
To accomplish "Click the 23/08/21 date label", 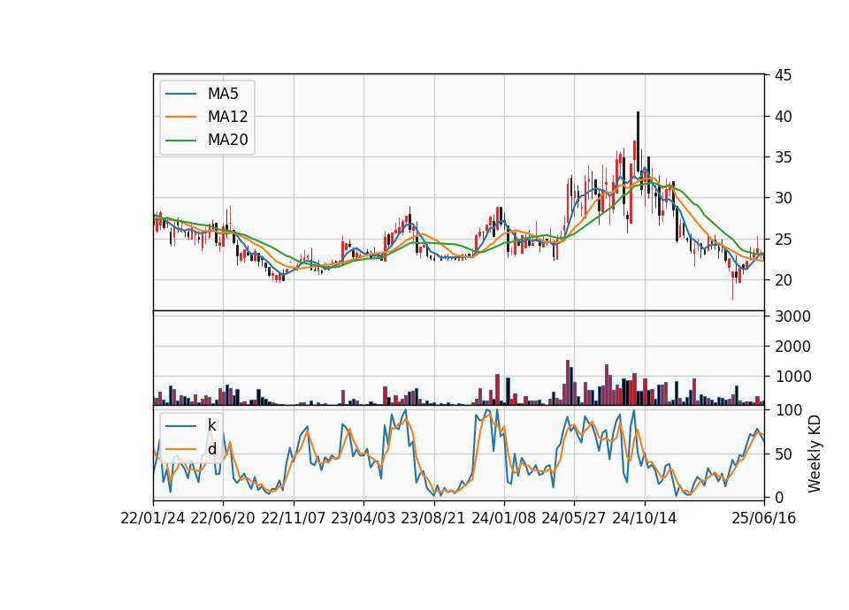I will click(433, 518).
